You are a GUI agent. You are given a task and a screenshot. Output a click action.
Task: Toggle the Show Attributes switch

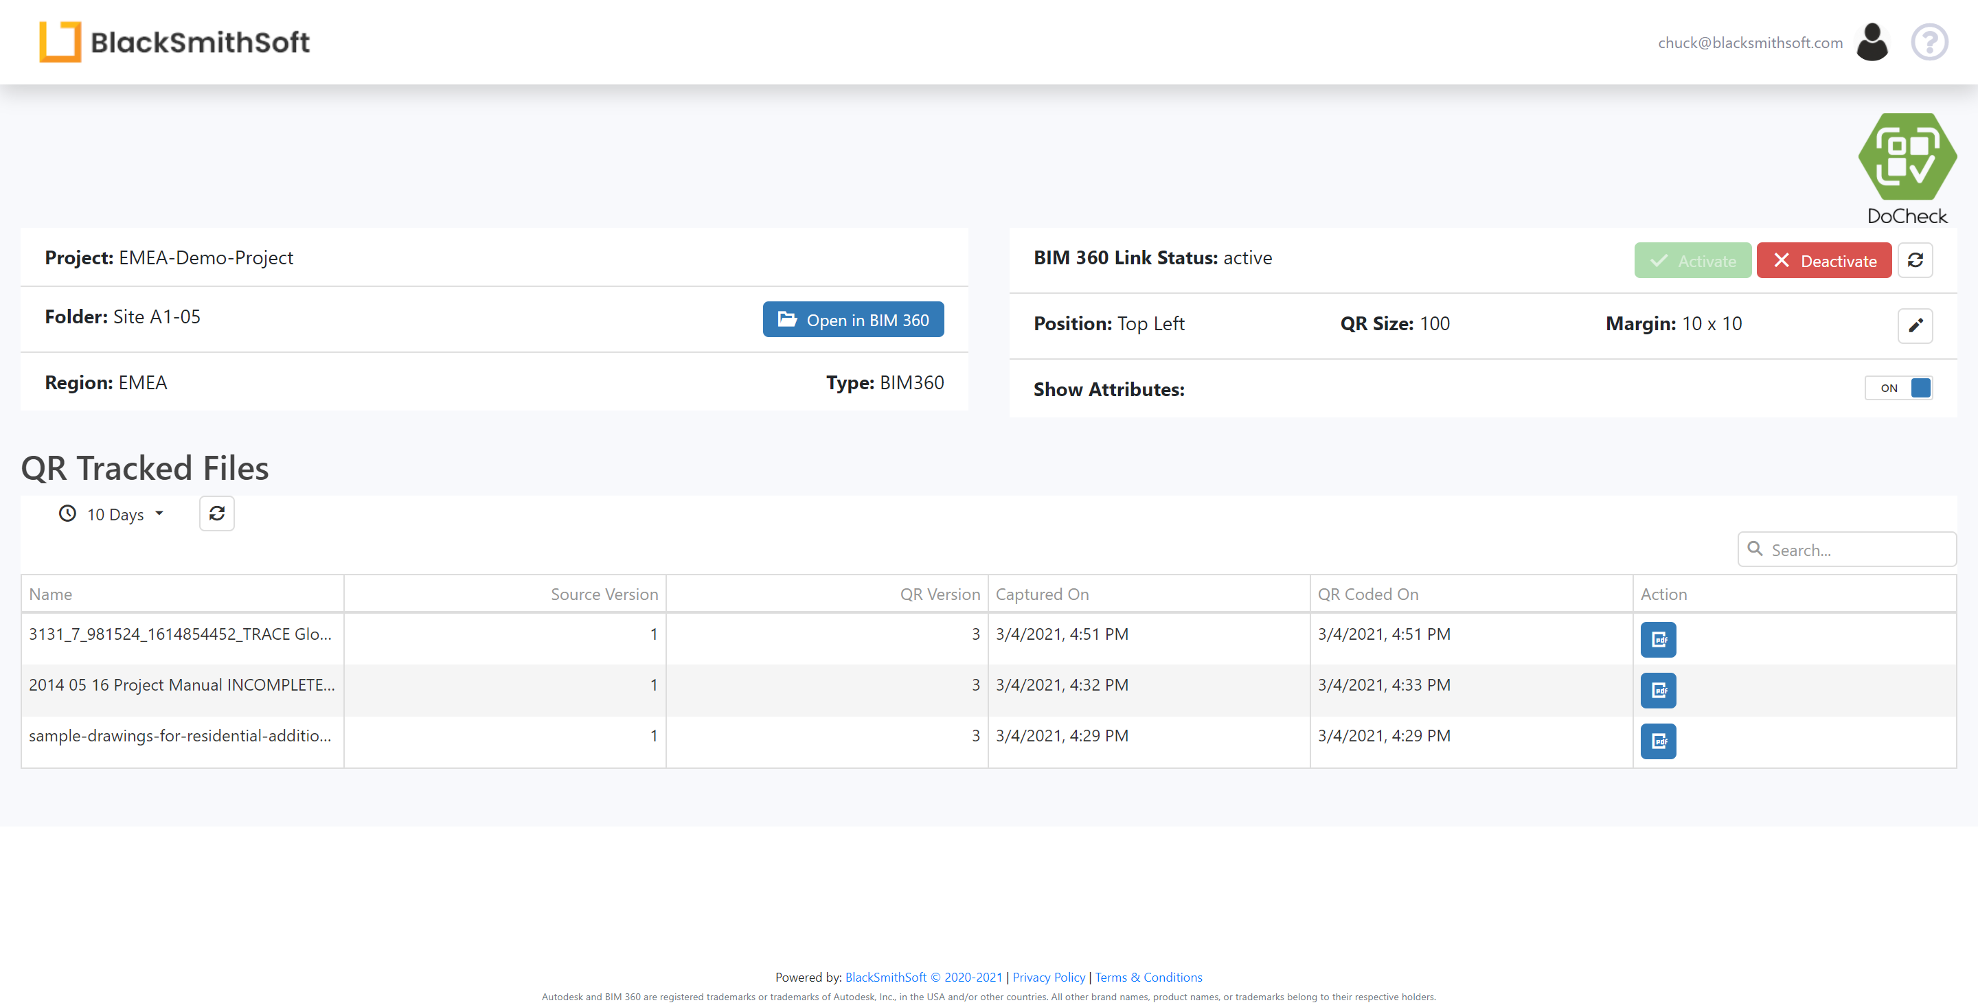tap(1898, 389)
